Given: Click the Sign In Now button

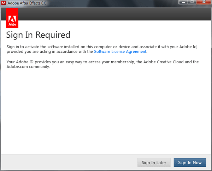Looking at the screenshot, I should [x=190, y=163].
